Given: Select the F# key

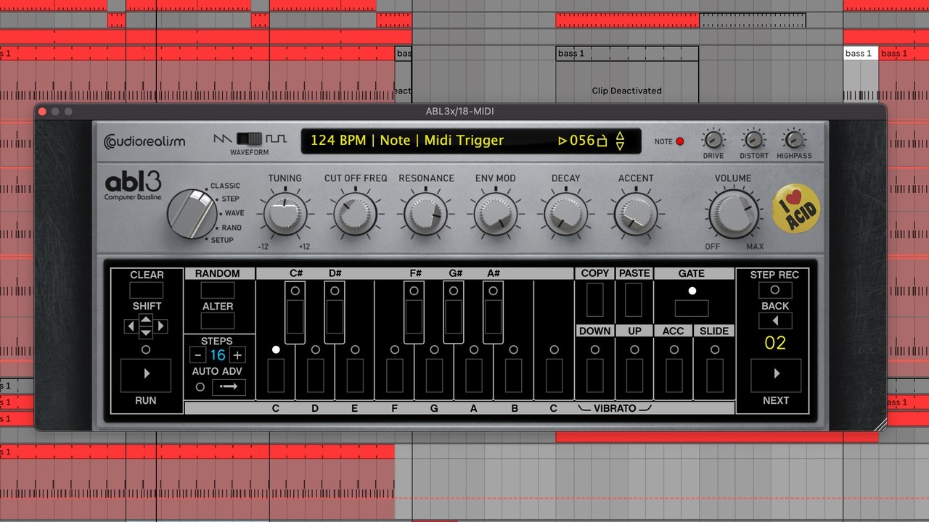Looking at the screenshot, I should 414,315.
